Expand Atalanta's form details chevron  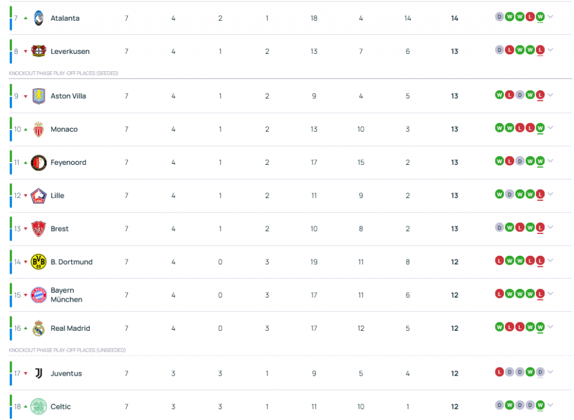550,17
